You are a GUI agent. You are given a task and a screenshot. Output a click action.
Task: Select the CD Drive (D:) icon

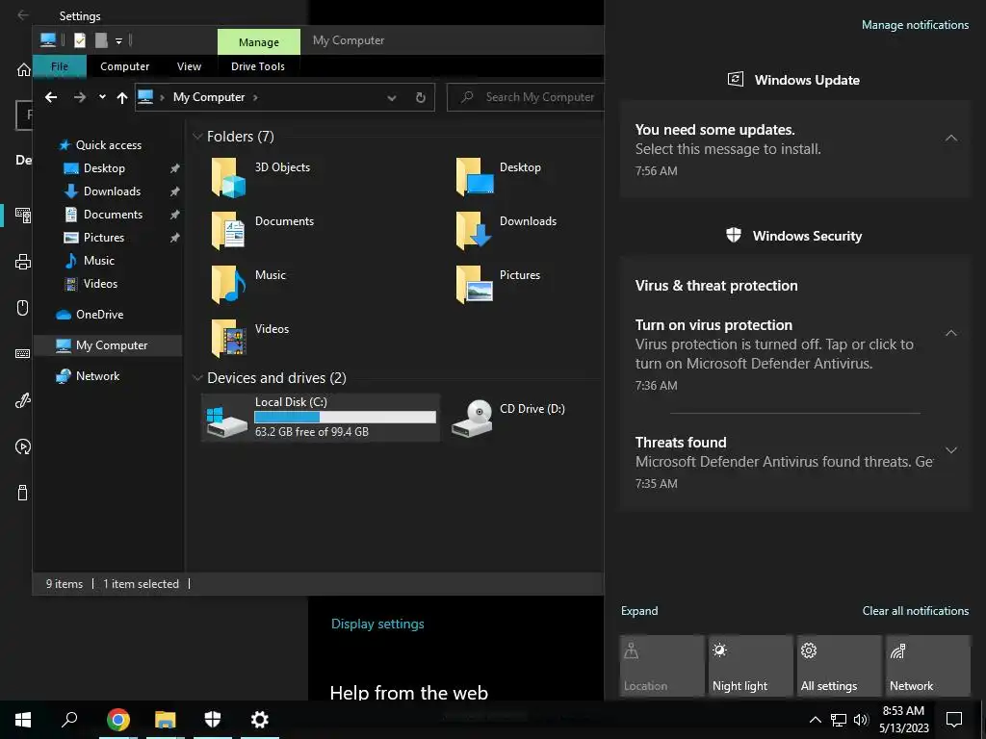472,418
